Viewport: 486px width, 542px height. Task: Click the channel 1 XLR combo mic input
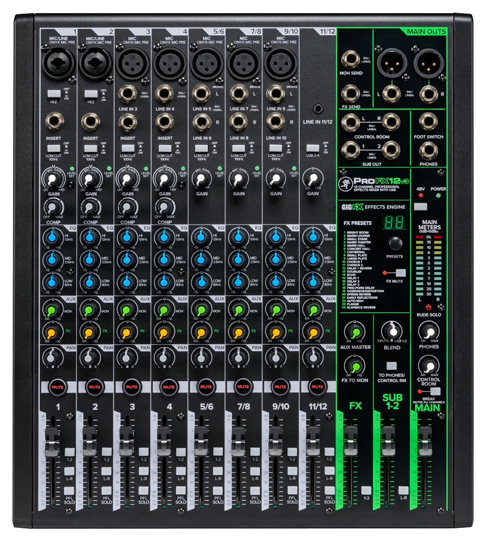pyautogui.click(x=58, y=63)
